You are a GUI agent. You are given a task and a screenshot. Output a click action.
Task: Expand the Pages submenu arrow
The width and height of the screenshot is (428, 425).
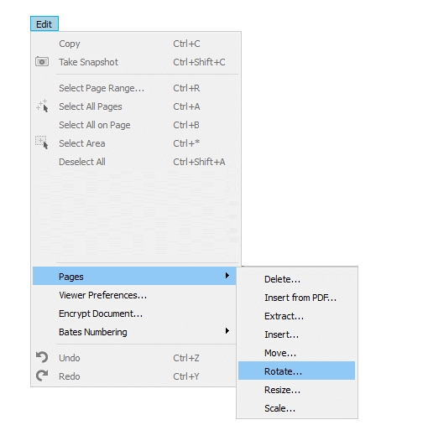click(227, 276)
